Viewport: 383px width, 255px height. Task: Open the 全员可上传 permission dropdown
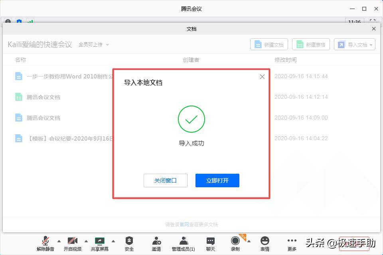coord(93,45)
